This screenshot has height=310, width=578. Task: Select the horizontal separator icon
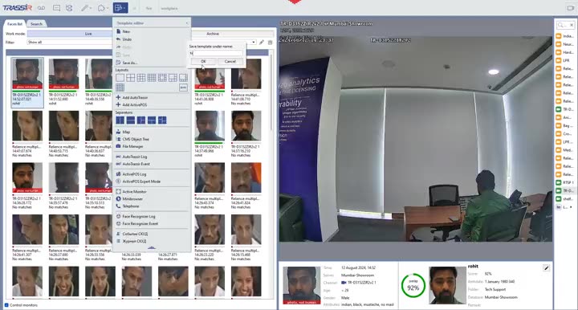131,120
